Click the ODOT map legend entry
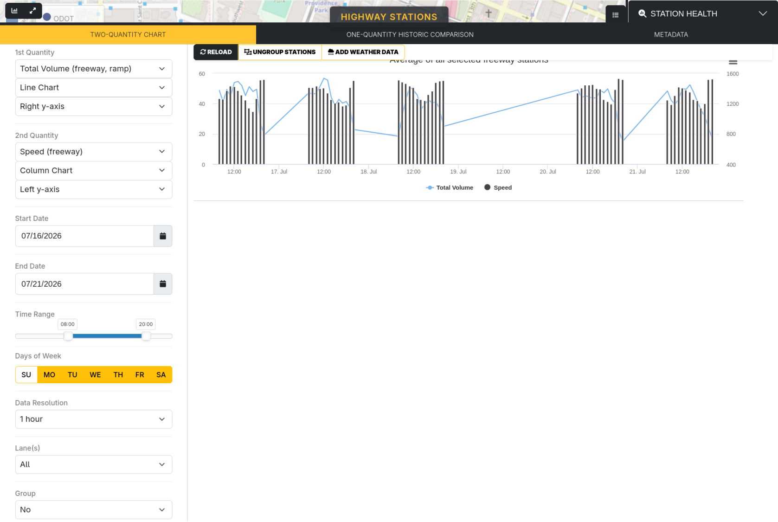This screenshot has height=522, width=778. click(58, 18)
